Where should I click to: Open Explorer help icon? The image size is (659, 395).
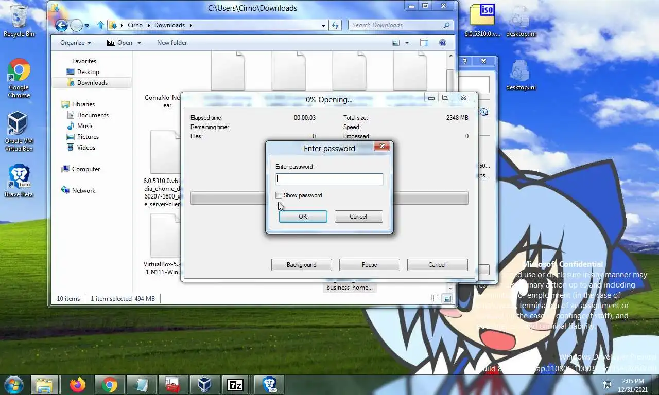click(x=443, y=43)
